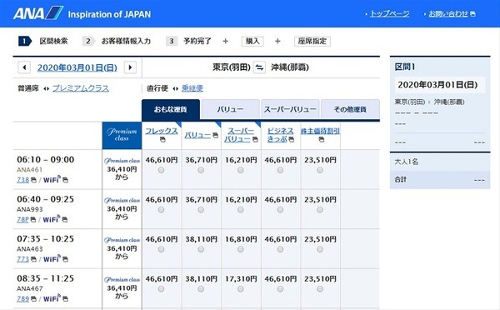500x310 pixels.
Task: Click WiFi icon for flight ANA463
Action: coord(52,258)
